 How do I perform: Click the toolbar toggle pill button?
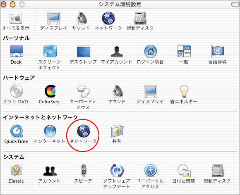235,4
